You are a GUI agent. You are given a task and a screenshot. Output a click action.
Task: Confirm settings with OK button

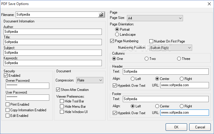(x=176, y=127)
